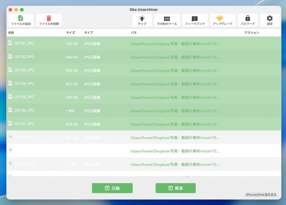Open 設定 gear settings

point(270,18)
